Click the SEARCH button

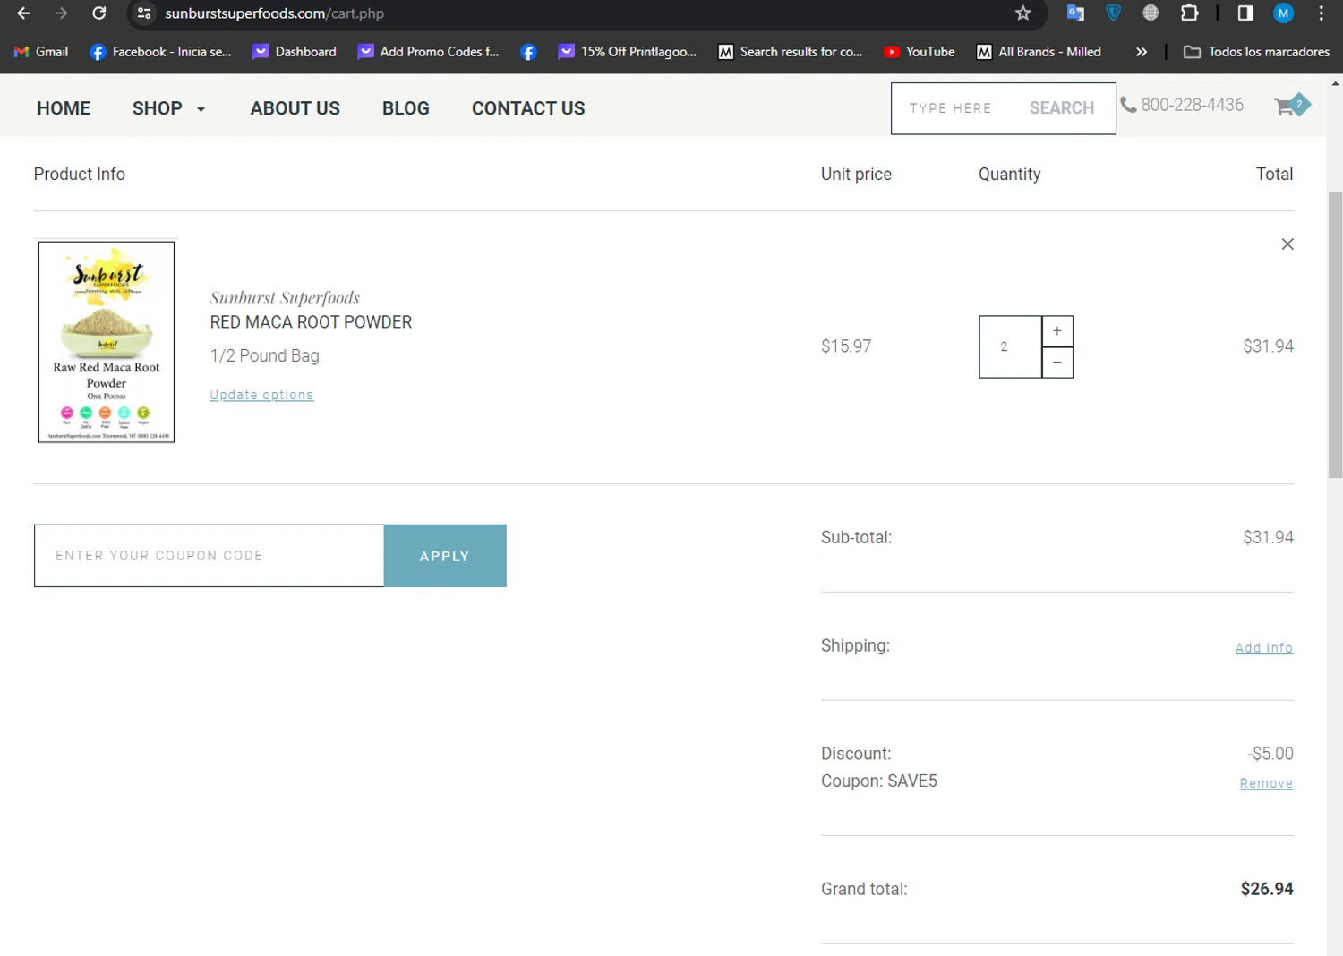coord(1062,108)
